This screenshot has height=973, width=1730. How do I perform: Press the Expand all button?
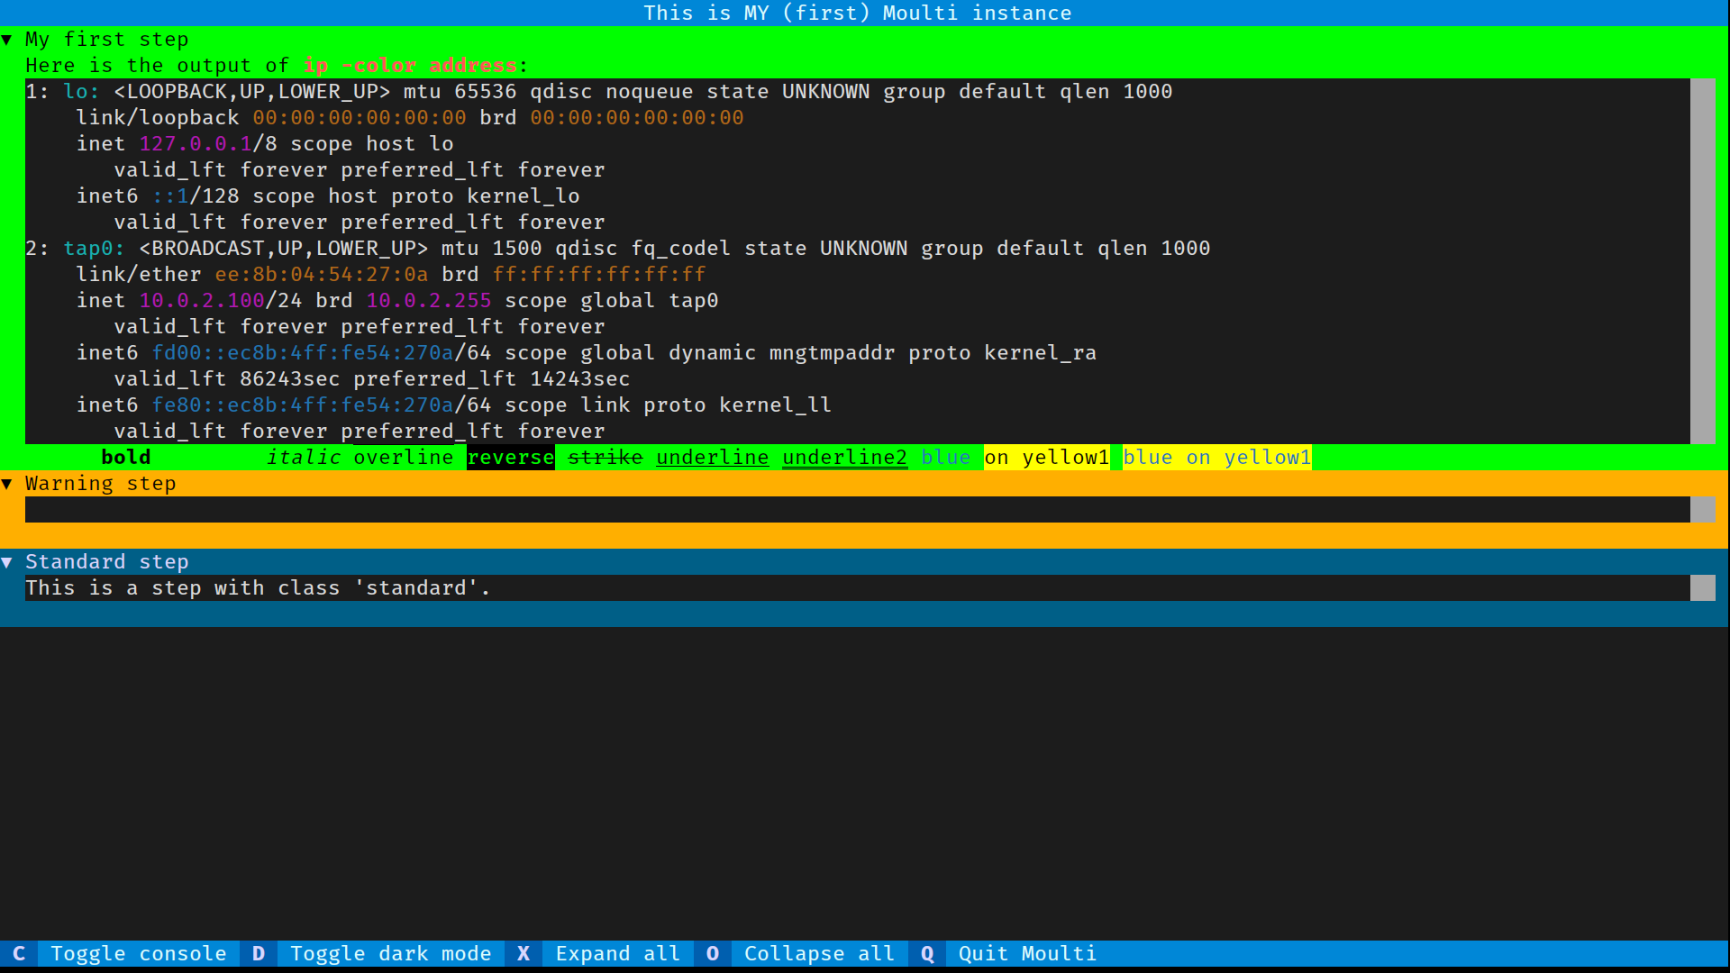tap(616, 953)
